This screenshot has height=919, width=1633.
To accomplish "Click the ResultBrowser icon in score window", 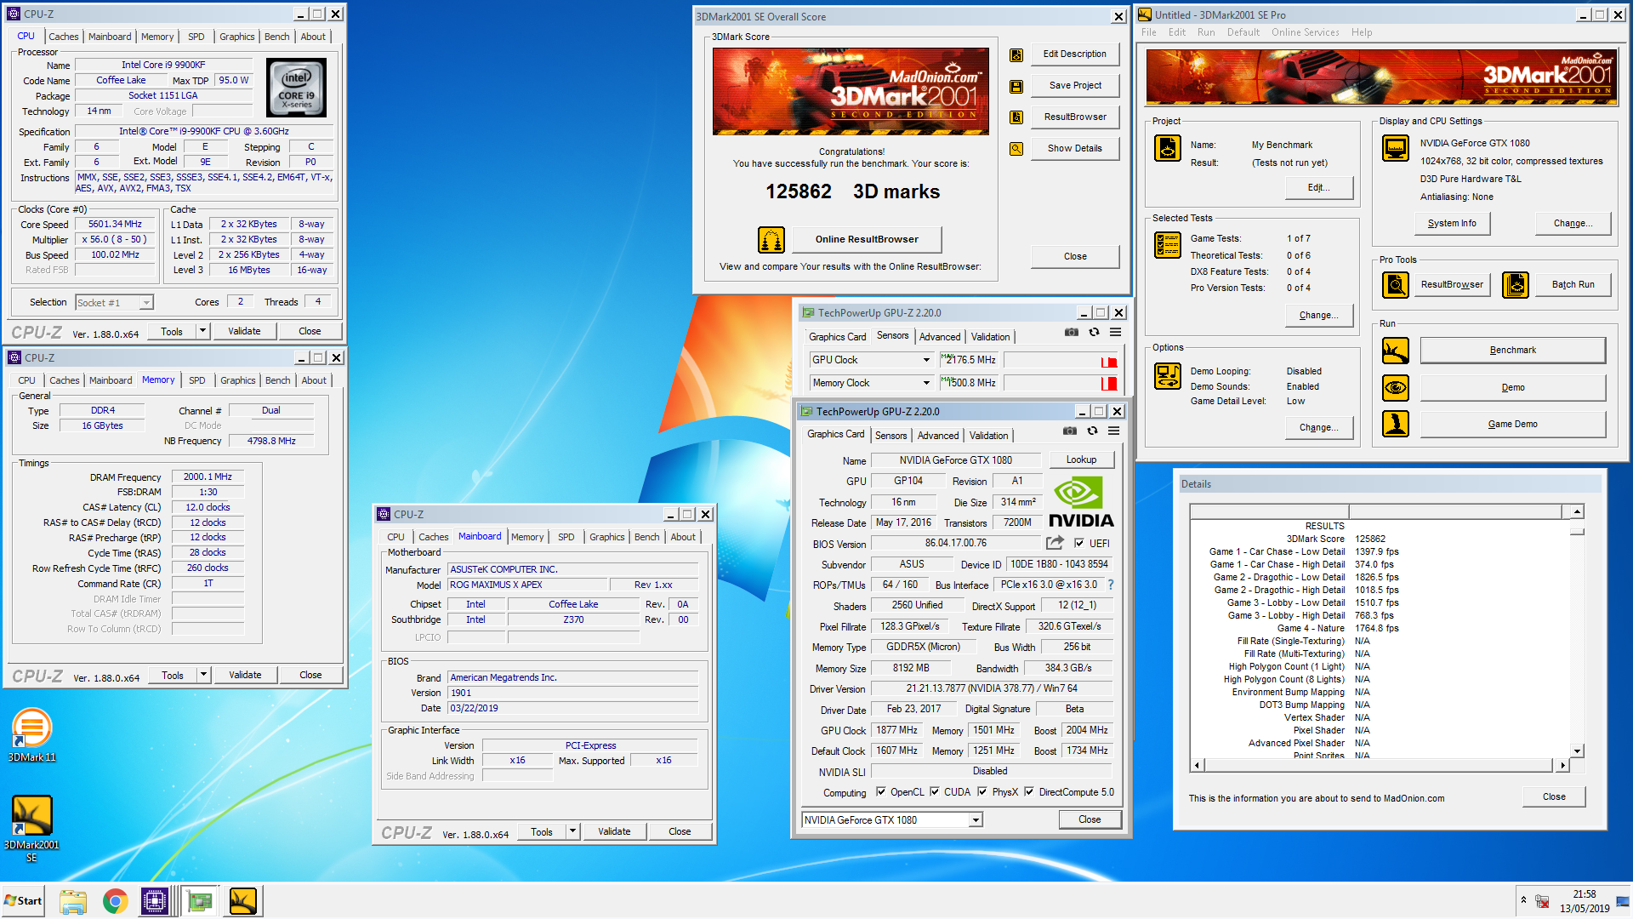I will [1016, 117].
